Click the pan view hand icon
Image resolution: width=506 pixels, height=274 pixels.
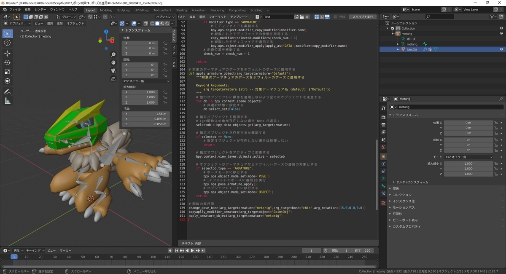pos(113,62)
